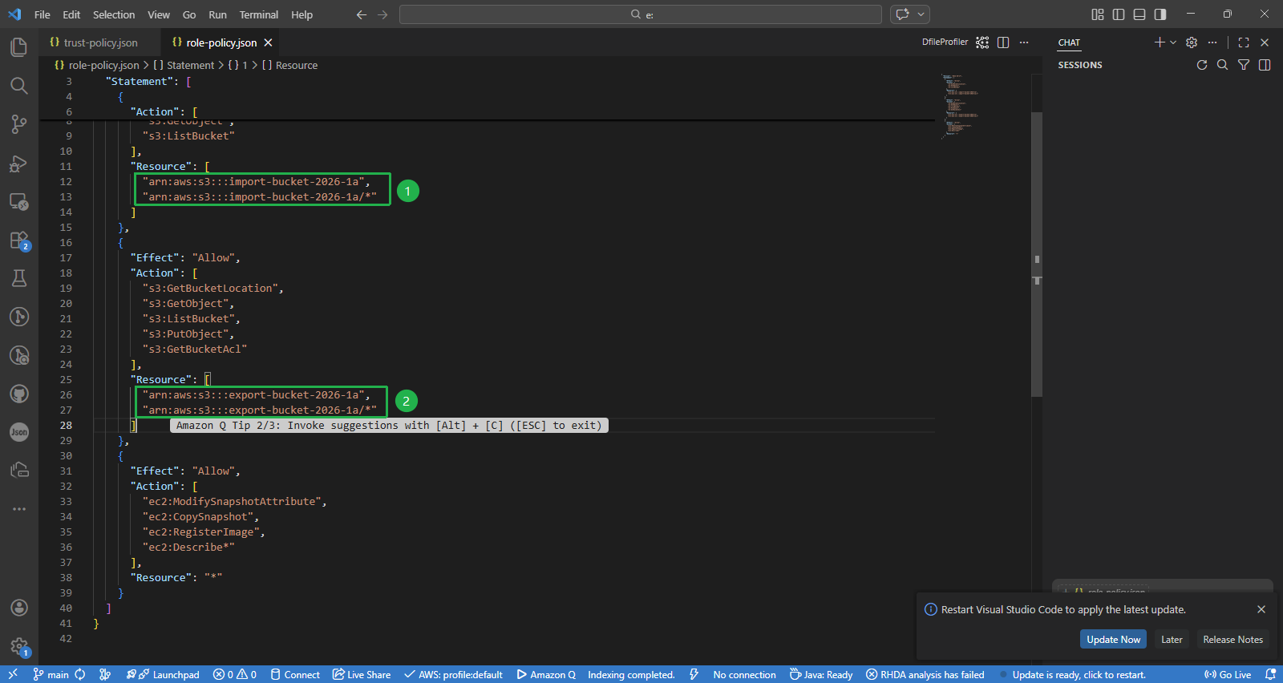Open the Explorer view in activity bar

[19, 47]
